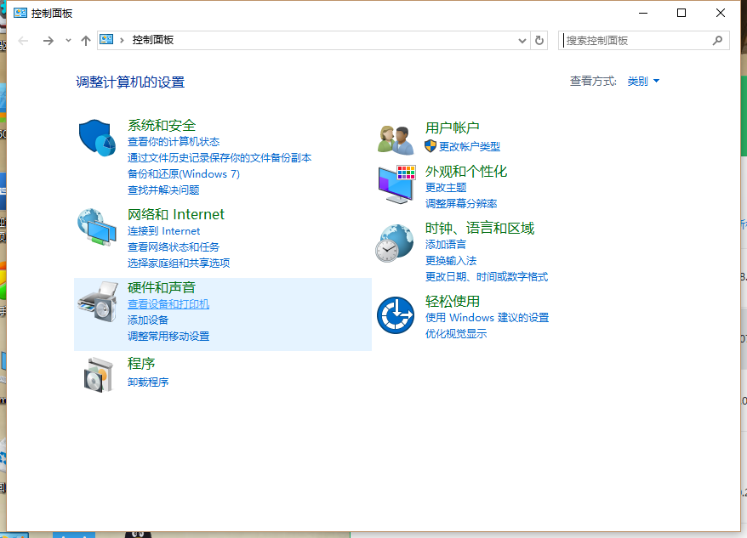Viewport: 747px width, 538px height.
Task: Open the recent locations dropdown arrow
Action: (68, 41)
